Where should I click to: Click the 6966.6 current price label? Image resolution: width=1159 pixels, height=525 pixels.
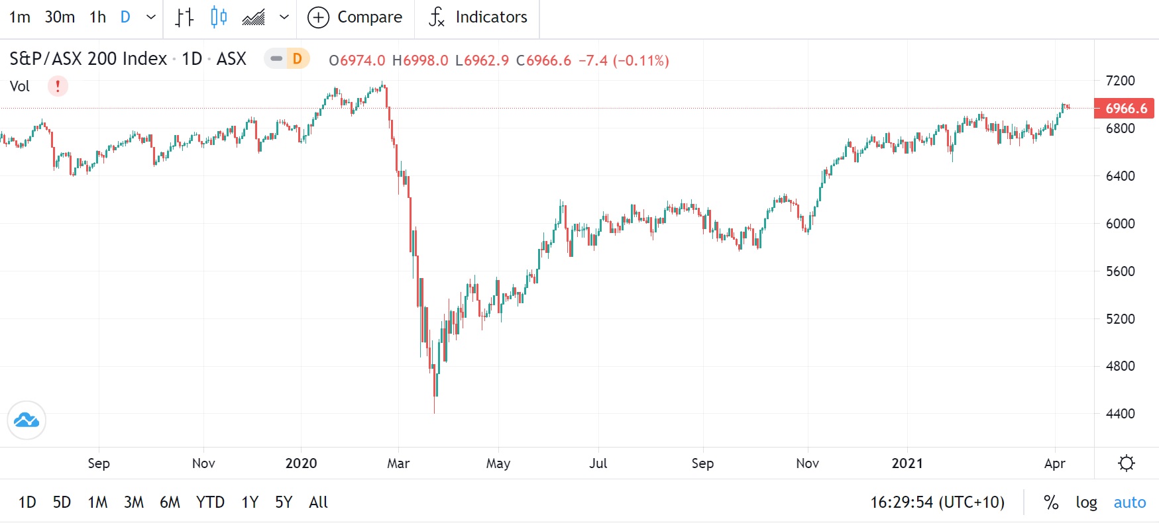[x=1125, y=109]
